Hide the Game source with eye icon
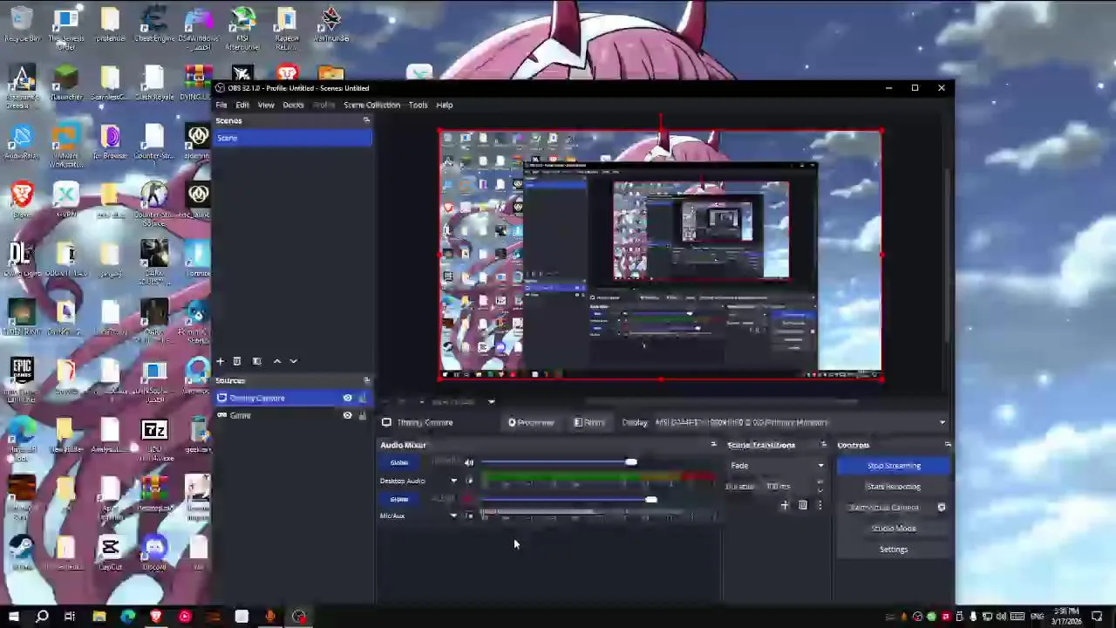Image resolution: width=1116 pixels, height=628 pixels. tap(347, 416)
